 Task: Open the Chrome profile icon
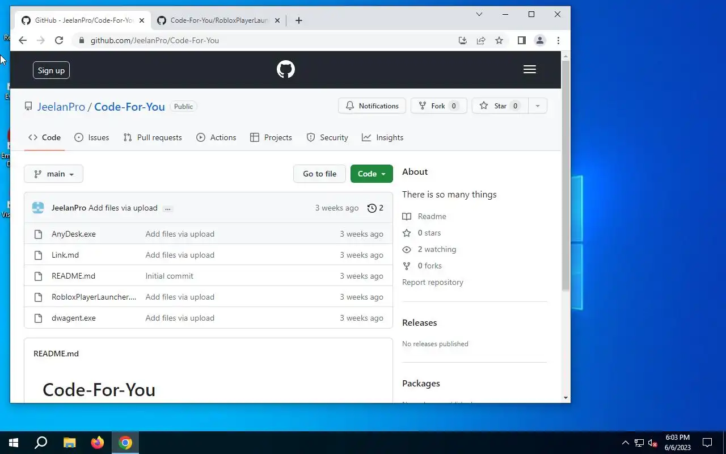click(540, 40)
